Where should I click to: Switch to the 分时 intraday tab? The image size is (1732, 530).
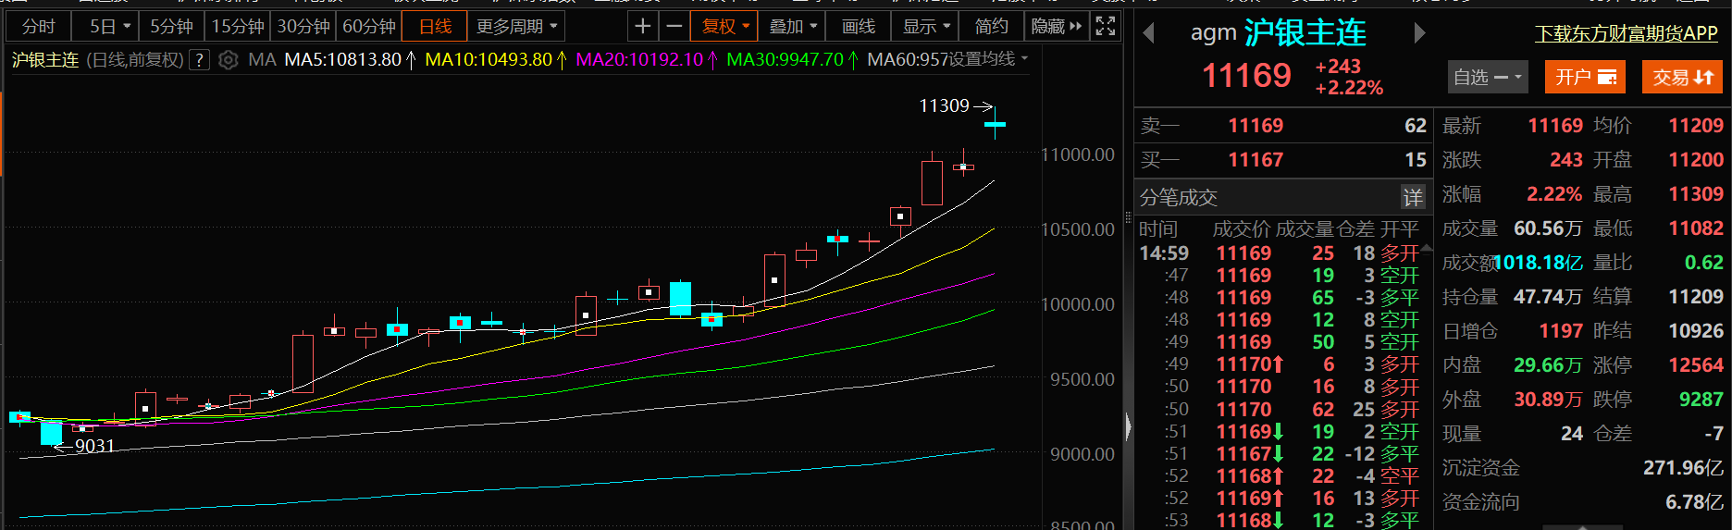[x=39, y=27]
